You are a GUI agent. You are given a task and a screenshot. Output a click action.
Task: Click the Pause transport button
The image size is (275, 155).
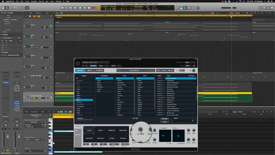tap(89, 8)
